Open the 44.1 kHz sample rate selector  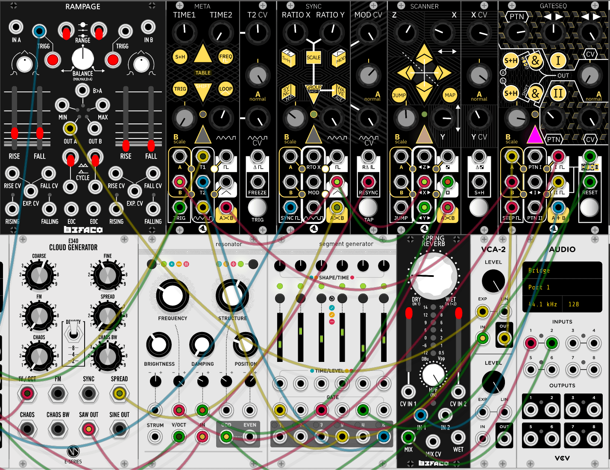pyautogui.click(x=543, y=304)
